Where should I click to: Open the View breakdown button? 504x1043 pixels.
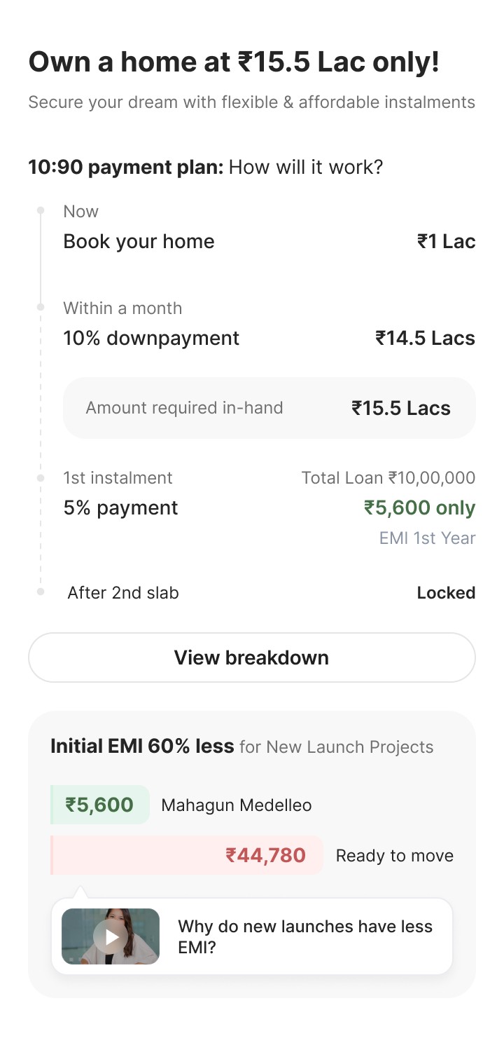pos(252,657)
